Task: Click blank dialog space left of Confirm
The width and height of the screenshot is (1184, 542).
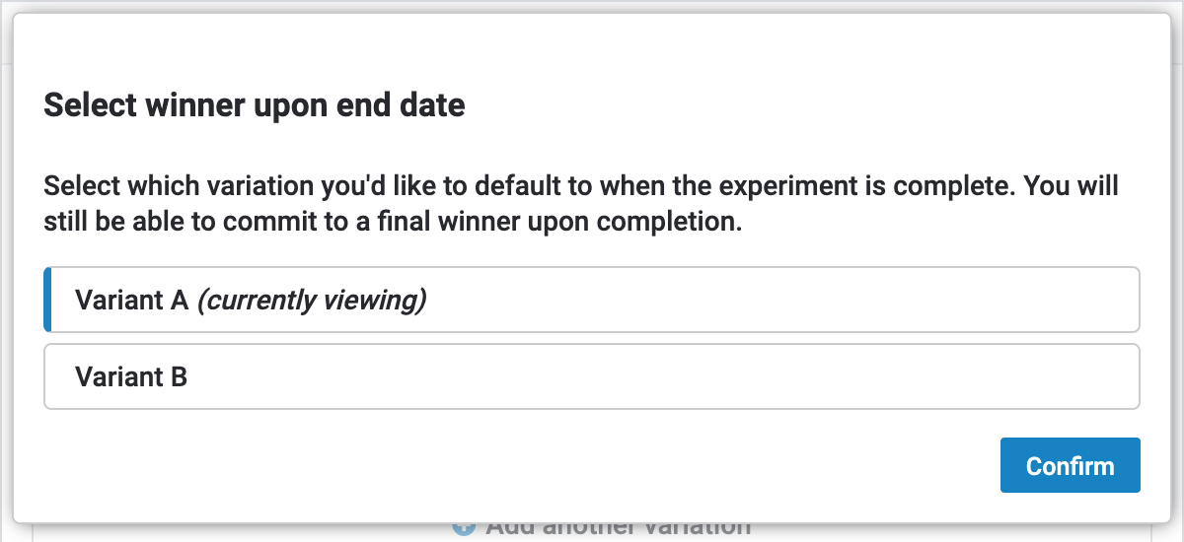Action: coord(592,465)
